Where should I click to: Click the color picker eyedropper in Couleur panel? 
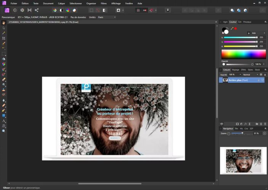pos(231,28)
